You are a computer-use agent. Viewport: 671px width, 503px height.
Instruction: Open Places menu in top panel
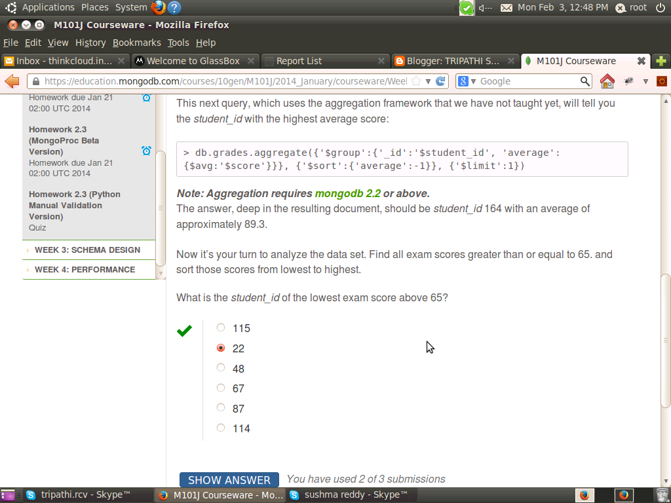(x=94, y=7)
